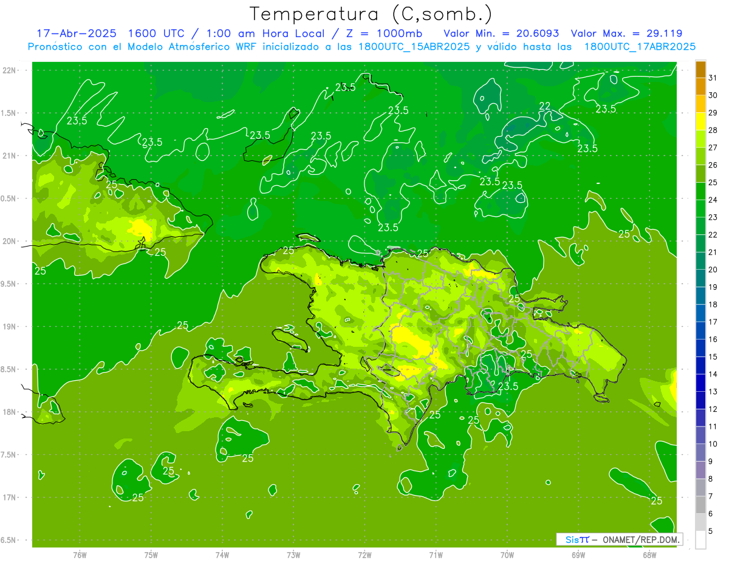The image size is (729, 563).
Task: Click the 20N latitude axis label
Action: coord(9,242)
